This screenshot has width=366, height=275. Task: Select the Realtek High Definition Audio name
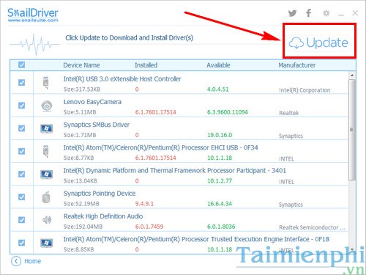(x=103, y=216)
